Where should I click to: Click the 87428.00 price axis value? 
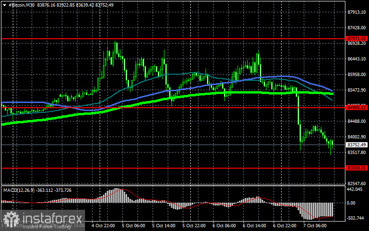tap(357, 28)
